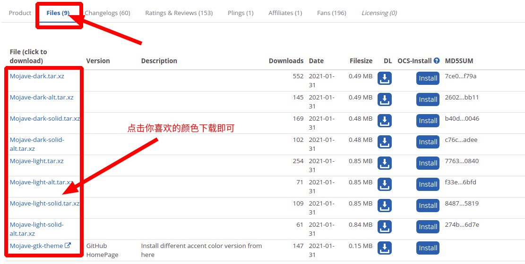525x264 pixels.
Task: Click Install for Mojave-dark-solid-alt.tar.xz
Action: click(x=428, y=142)
